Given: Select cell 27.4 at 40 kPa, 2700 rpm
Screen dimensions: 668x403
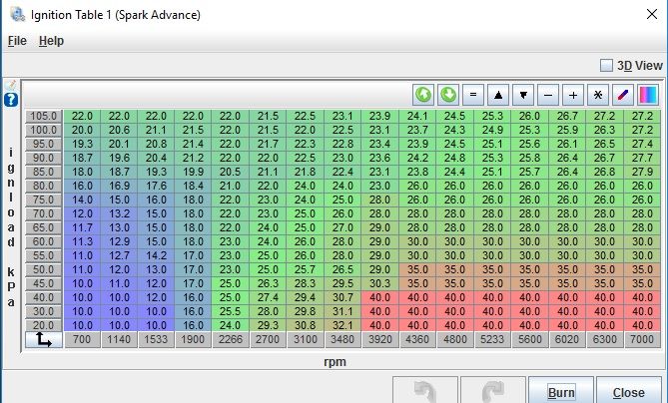Looking at the screenshot, I should coord(268,297).
